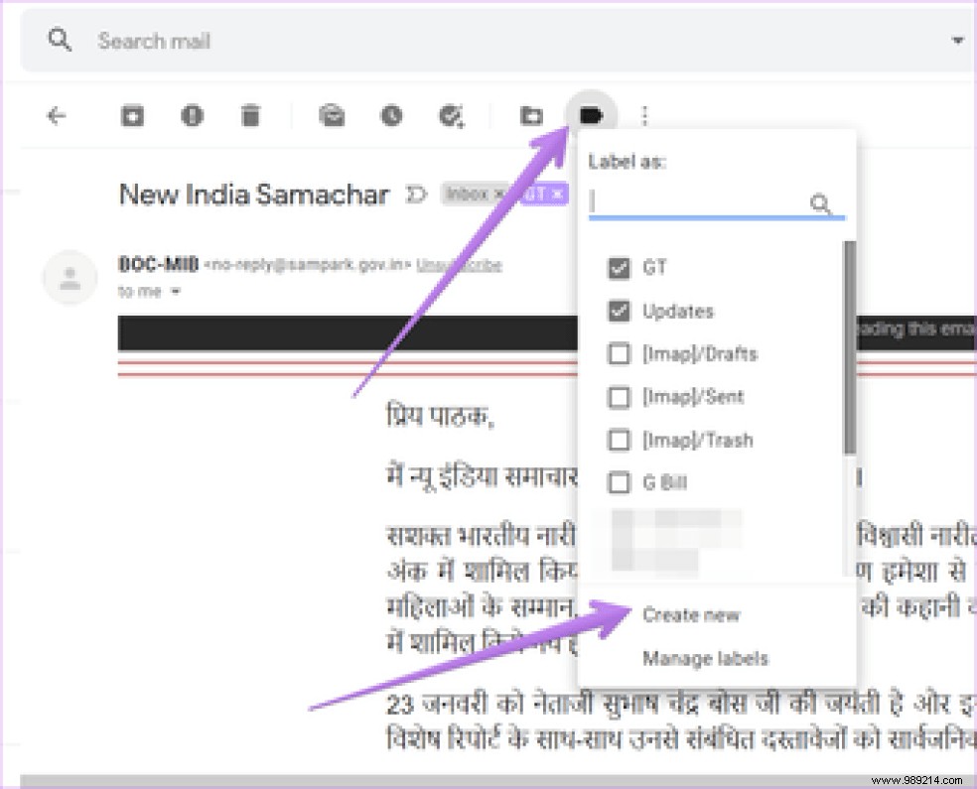Click the Labels icon in the toolbar
977x789 pixels.
[591, 115]
